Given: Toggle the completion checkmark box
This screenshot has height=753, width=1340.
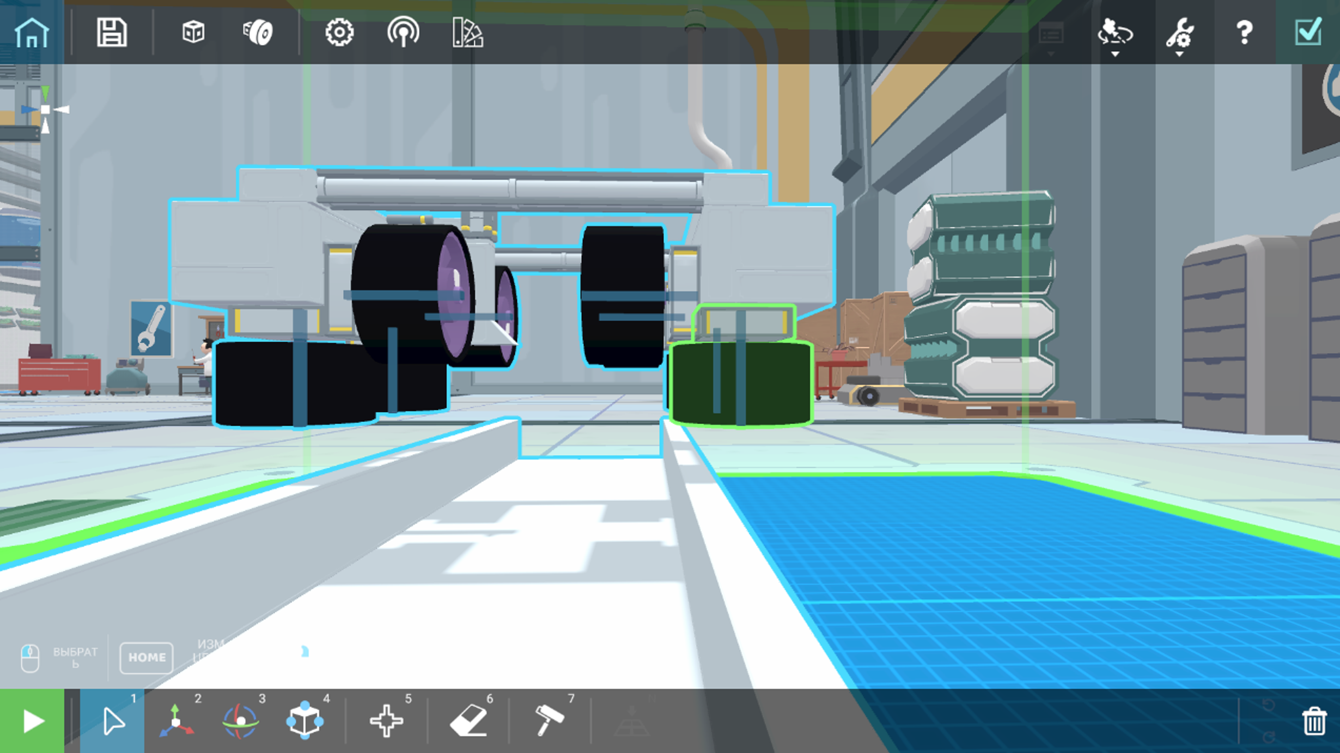Looking at the screenshot, I should (x=1308, y=33).
